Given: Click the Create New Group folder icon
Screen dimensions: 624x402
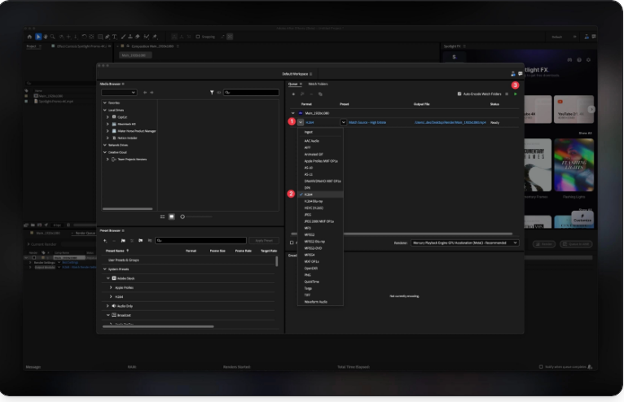Looking at the screenshot, I should tap(123, 241).
